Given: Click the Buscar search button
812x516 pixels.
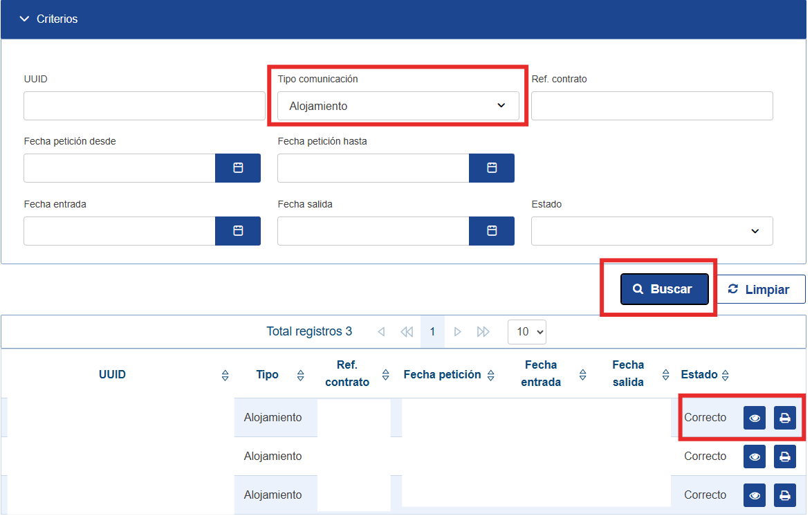Looking at the screenshot, I should pos(664,289).
